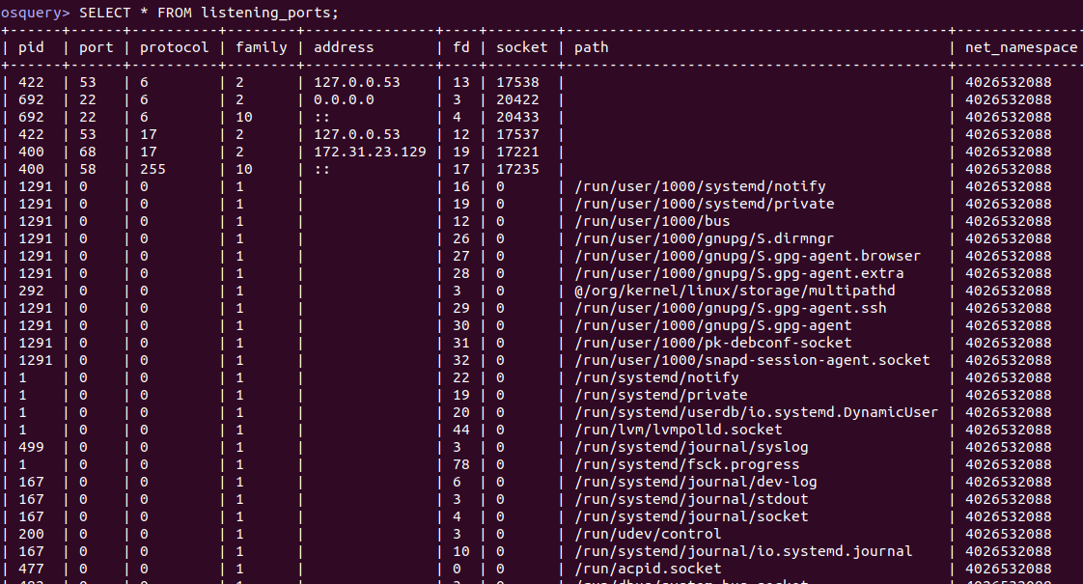Click the 172.31.23.129 address cell
This screenshot has height=584, width=1083.
pyautogui.click(x=370, y=152)
